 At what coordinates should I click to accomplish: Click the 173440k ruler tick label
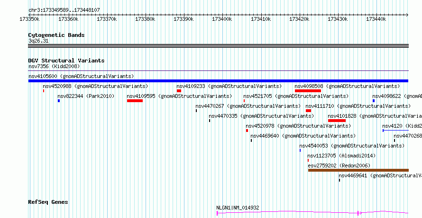click(x=376, y=19)
